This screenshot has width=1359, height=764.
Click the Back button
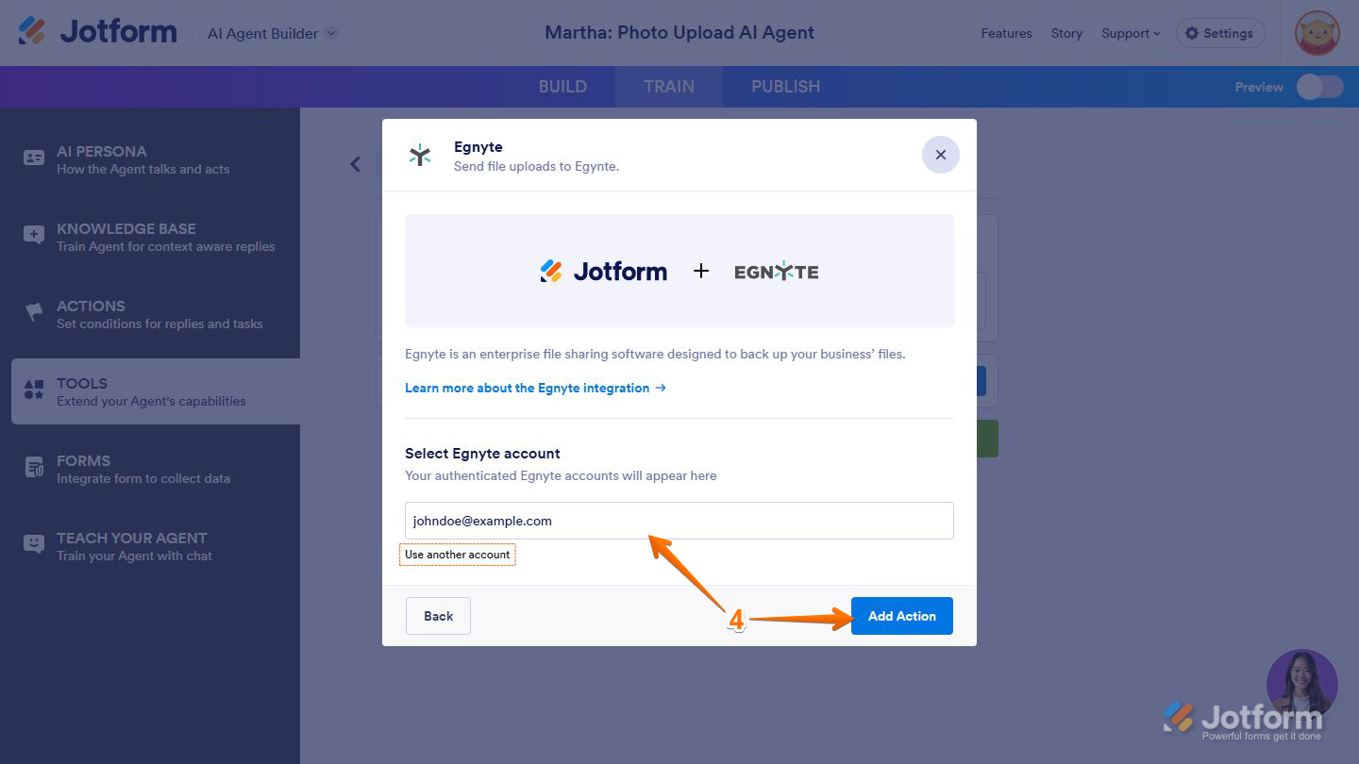coord(438,616)
